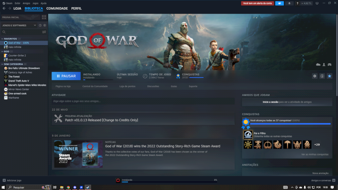Collapse the Favoritos category
The width and height of the screenshot is (338, 190).
click(3, 39)
